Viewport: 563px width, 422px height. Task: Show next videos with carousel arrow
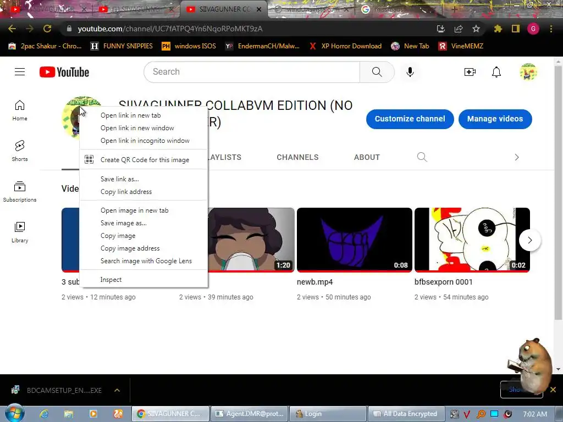(529, 240)
